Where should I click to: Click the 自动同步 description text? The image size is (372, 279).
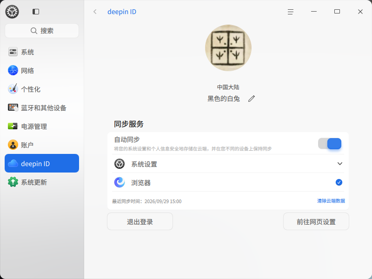coord(193,149)
